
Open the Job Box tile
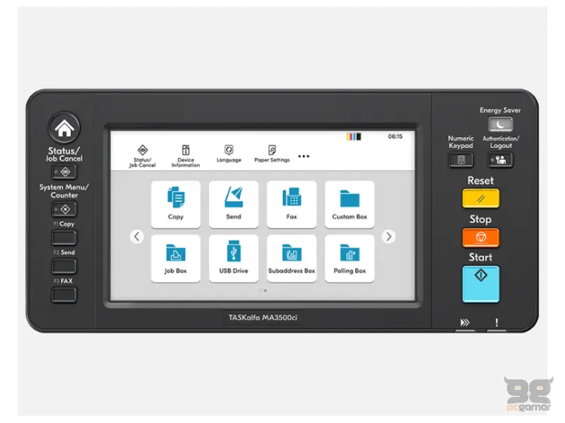(176, 258)
